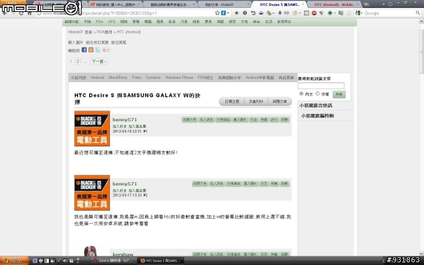Click the page vertical scrollbar up arrow
The height and width of the screenshot is (265, 424).
421,21
